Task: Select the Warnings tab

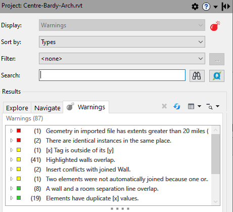Action: point(86,107)
